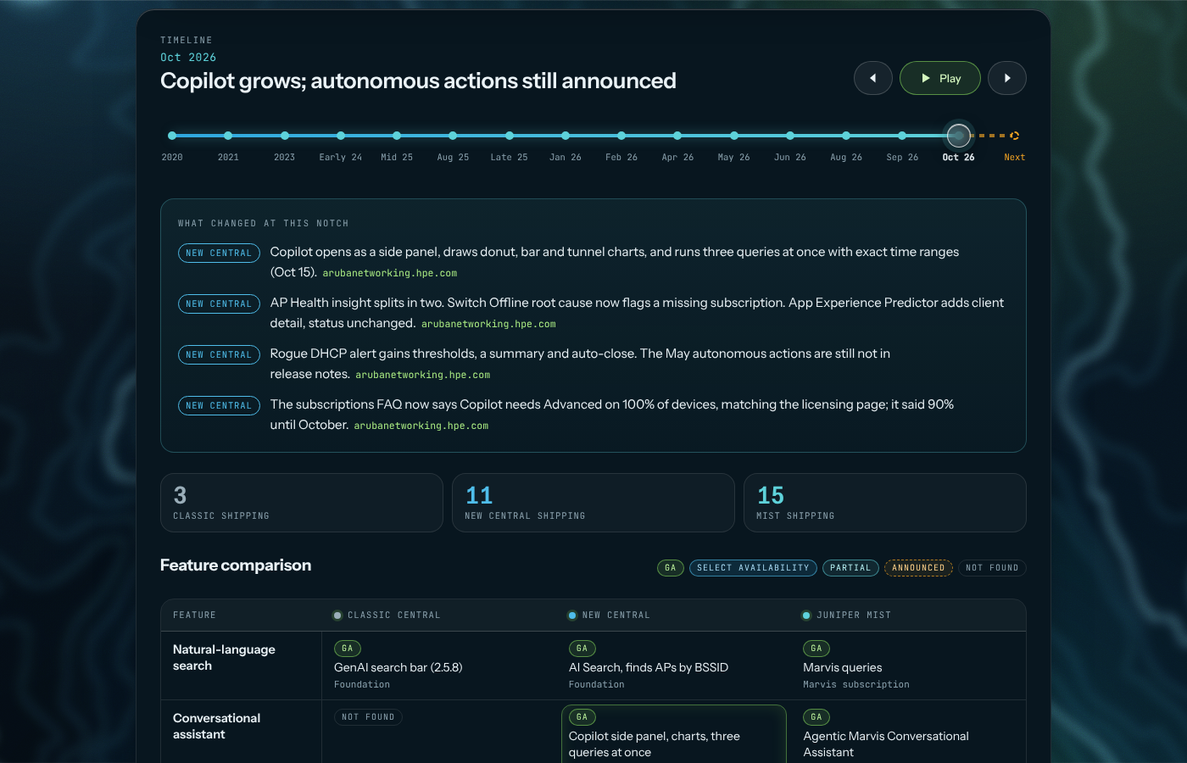
Task: Select the Aug 25 timeline notch
Action: 453,136
